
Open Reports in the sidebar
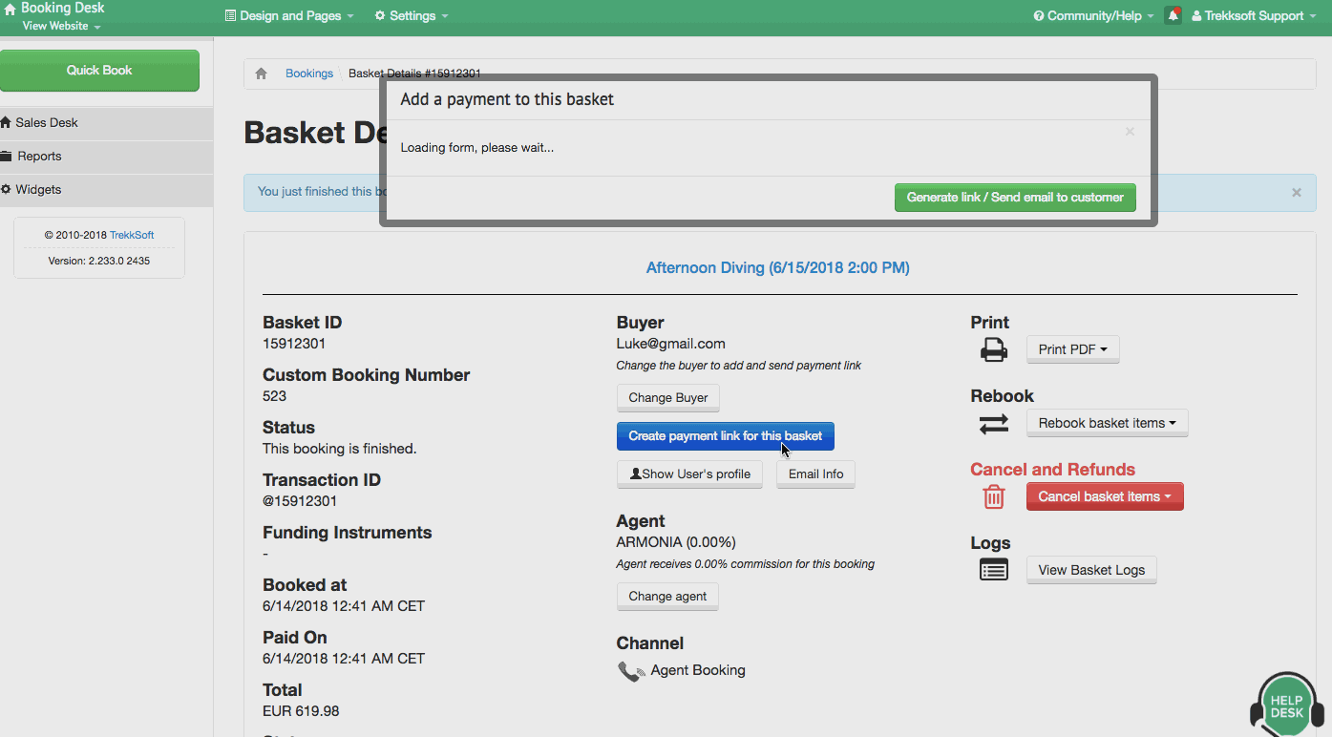(39, 157)
